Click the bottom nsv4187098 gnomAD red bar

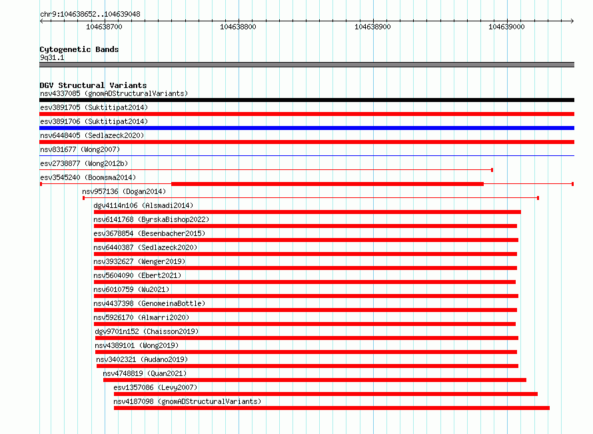click(332, 408)
